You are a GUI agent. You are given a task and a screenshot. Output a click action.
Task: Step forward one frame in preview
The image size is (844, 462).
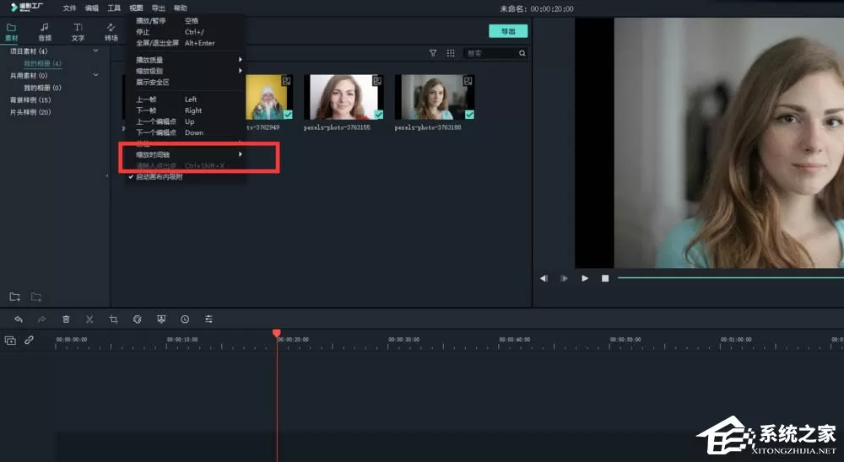[564, 278]
